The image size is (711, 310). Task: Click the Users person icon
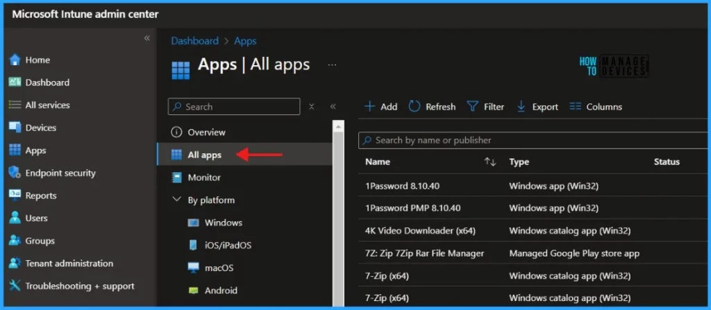[15, 218]
